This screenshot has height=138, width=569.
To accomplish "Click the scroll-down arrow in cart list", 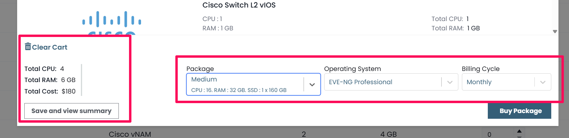I will 555,32.
